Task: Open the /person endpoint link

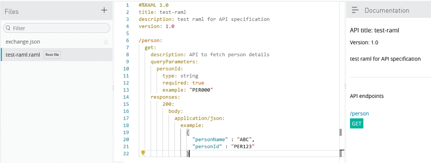Action: (x=359, y=113)
